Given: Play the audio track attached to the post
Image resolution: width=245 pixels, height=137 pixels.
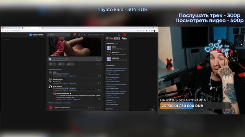Looking at the screenshot, I should [x=50, y=59].
